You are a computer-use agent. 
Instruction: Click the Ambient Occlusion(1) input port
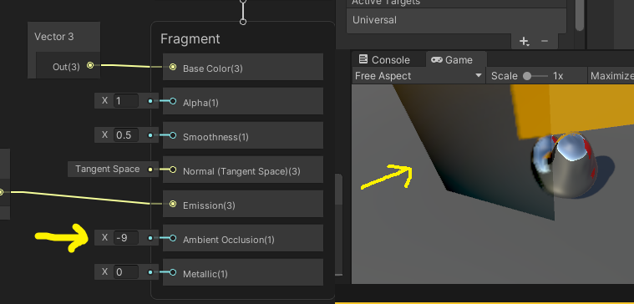[173, 238]
